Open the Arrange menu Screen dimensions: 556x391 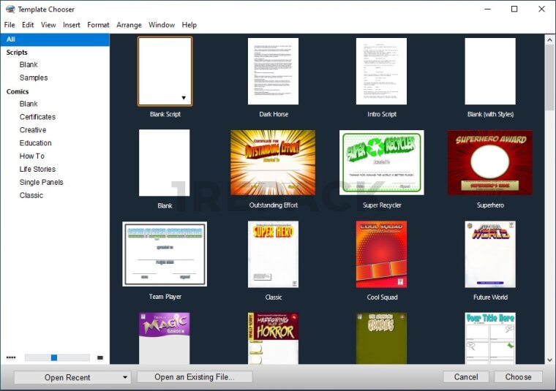pos(129,25)
